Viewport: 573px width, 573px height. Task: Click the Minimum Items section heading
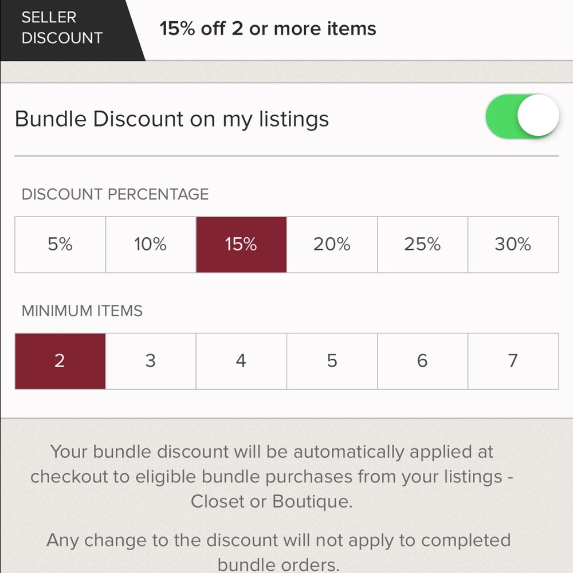click(82, 311)
